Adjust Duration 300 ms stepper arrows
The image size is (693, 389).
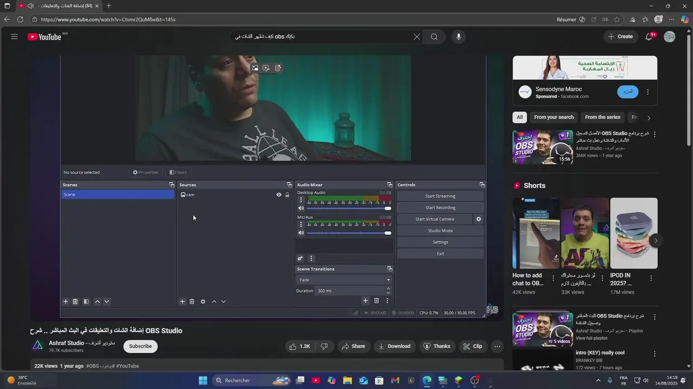[388, 291]
